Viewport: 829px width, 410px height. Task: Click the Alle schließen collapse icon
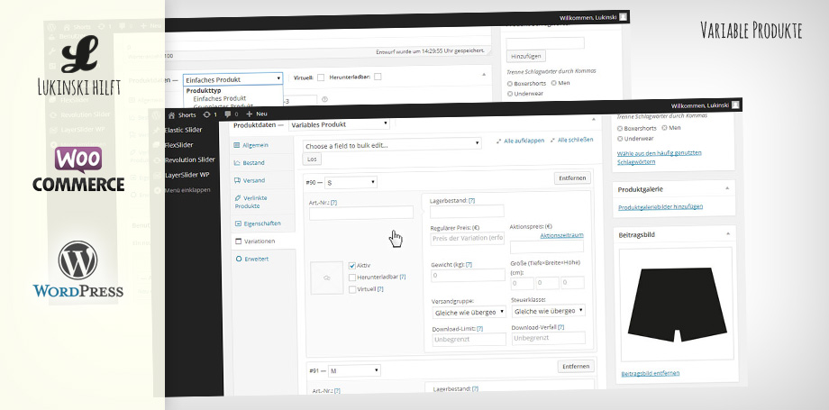552,141
